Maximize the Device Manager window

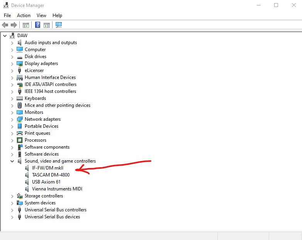[276, 5]
